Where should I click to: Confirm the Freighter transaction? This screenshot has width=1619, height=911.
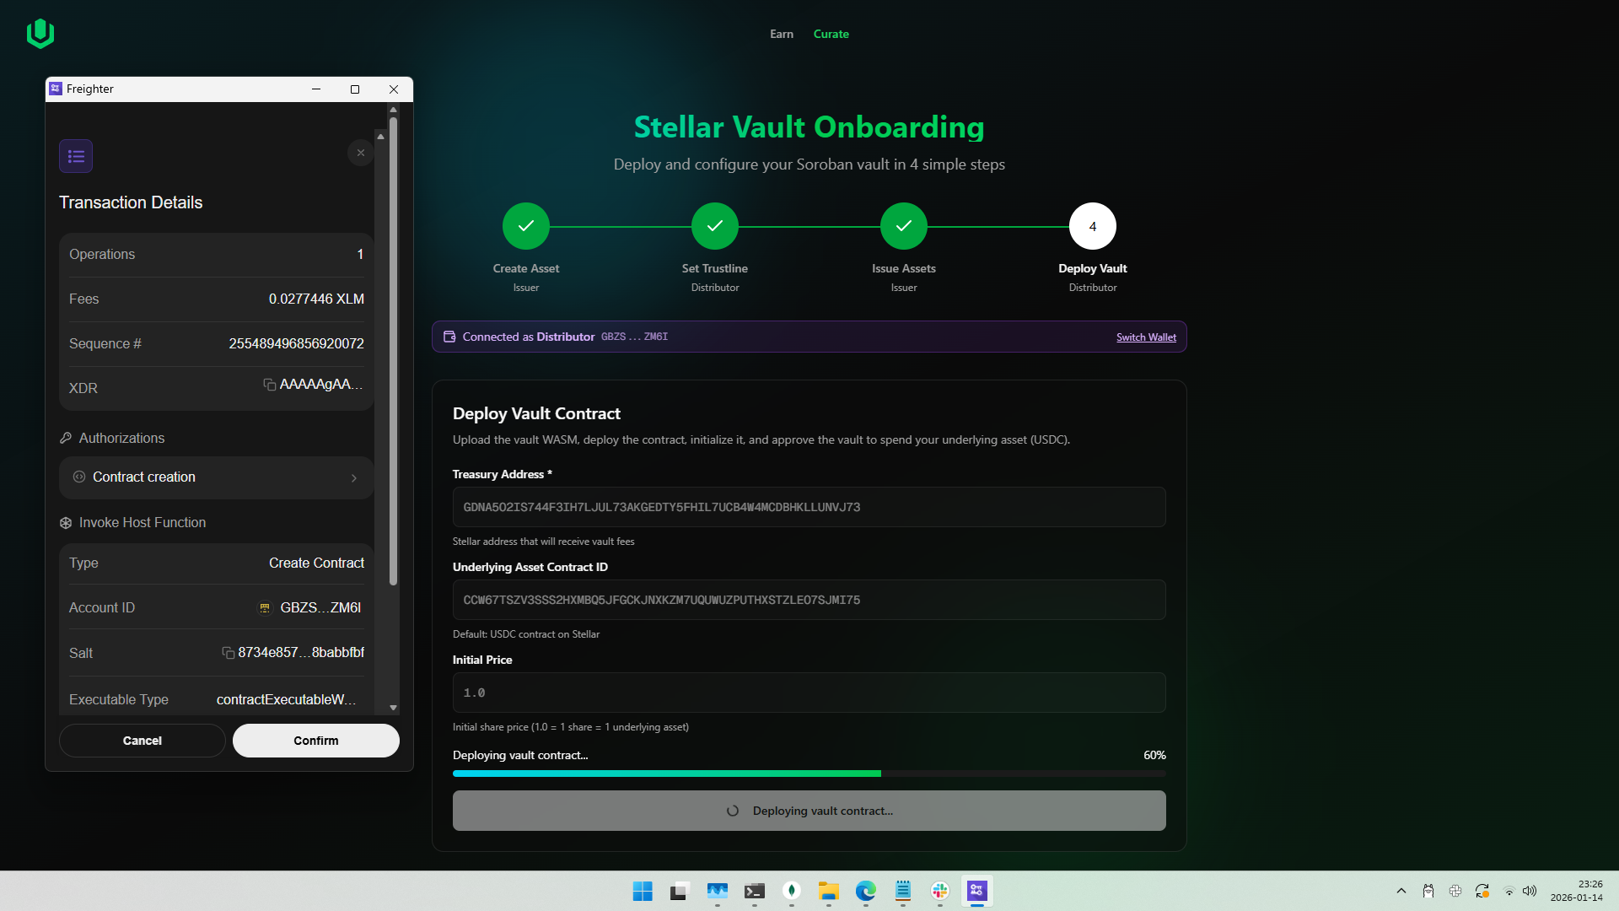click(315, 741)
